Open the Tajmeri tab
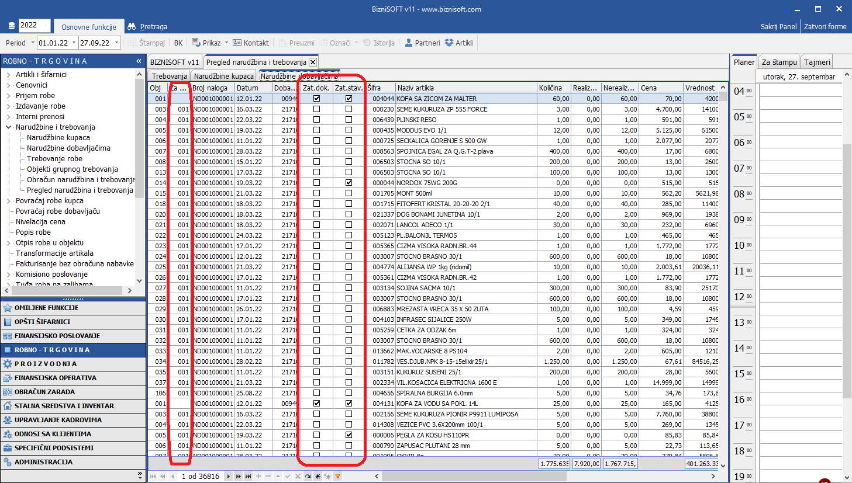This screenshot has width=852, height=483. [x=816, y=62]
